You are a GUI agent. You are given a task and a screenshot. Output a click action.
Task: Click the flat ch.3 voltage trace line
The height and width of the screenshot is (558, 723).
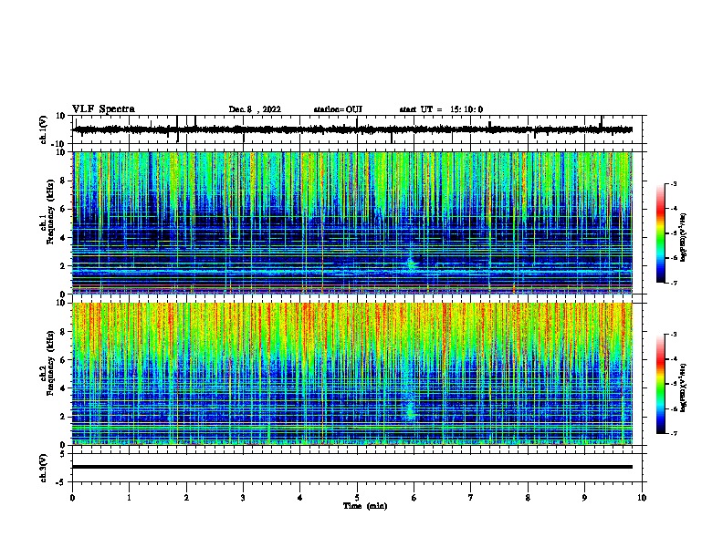(x=352, y=467)
